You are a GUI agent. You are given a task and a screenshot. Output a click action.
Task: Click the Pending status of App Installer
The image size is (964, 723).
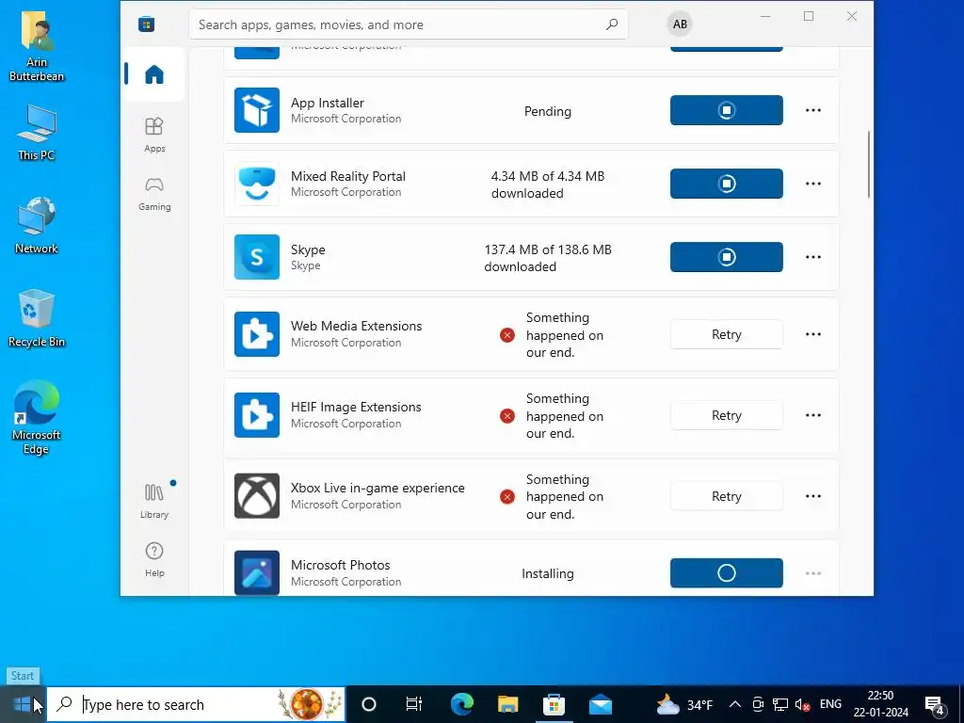pyautogui.click(x=547, y=111)
